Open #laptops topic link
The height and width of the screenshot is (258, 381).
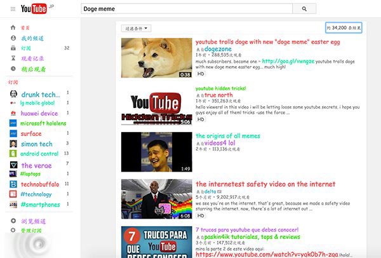tap(30, 174)
